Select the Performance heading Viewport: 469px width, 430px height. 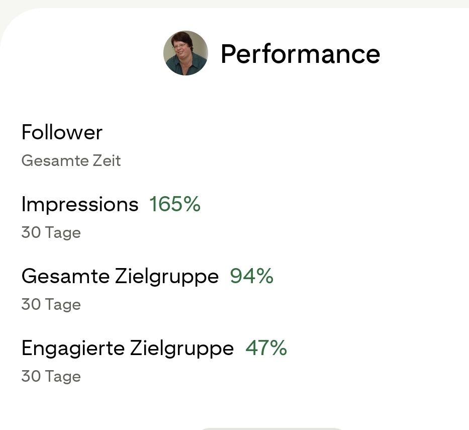tap(300, 53)
